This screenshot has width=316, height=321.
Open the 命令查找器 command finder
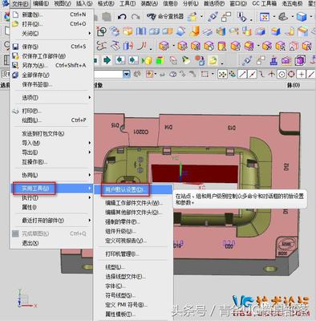tap(165, 17)
